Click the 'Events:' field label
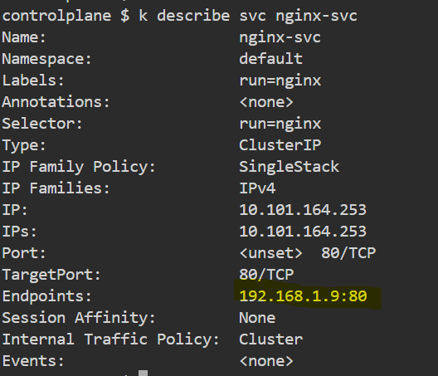The height and width of the screenshot is (376, 438). [33, 361]
